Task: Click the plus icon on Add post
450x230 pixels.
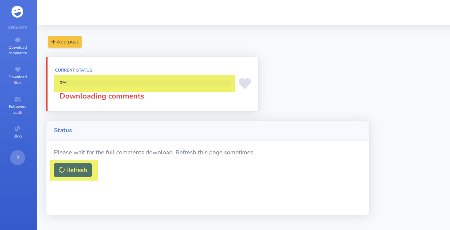Action: [53, 42]
